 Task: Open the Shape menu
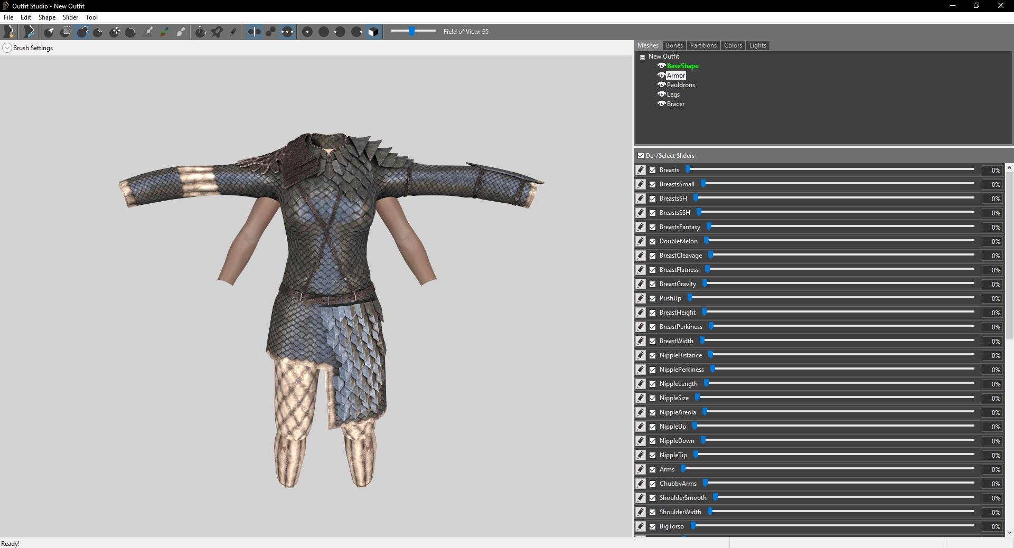pyautogui.click(x=46, y=17)
